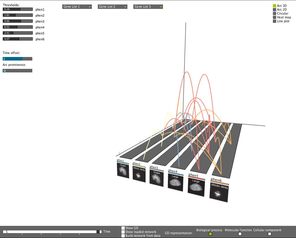The image size is (296, 238).
Task: Click the phen1 Grape cell image
Action: pos(123,171)
